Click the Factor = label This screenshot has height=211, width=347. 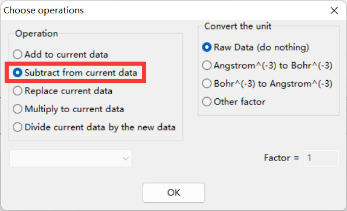click(x=281, y=158)
